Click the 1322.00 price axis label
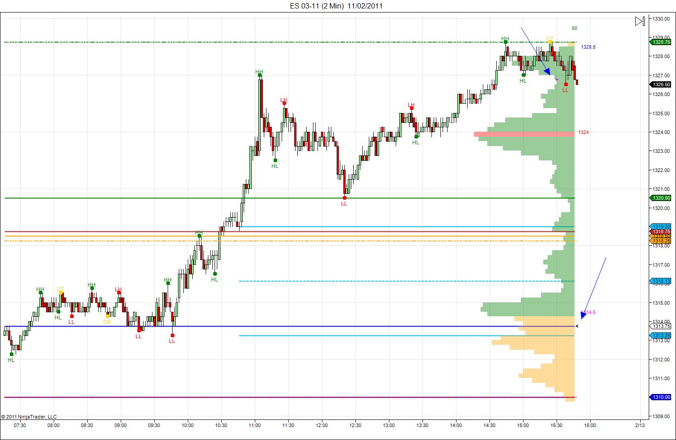Screen dimensions: 676x440 661,170
